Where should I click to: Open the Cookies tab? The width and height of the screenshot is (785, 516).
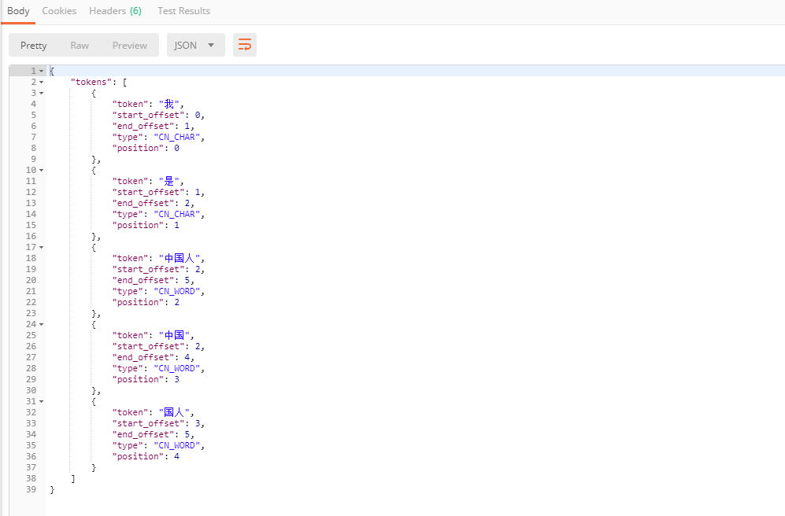point(59,11)
